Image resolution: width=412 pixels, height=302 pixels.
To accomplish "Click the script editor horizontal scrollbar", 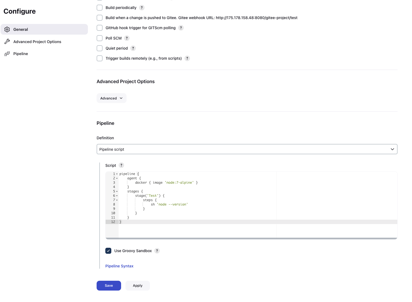I will (251, 238).
